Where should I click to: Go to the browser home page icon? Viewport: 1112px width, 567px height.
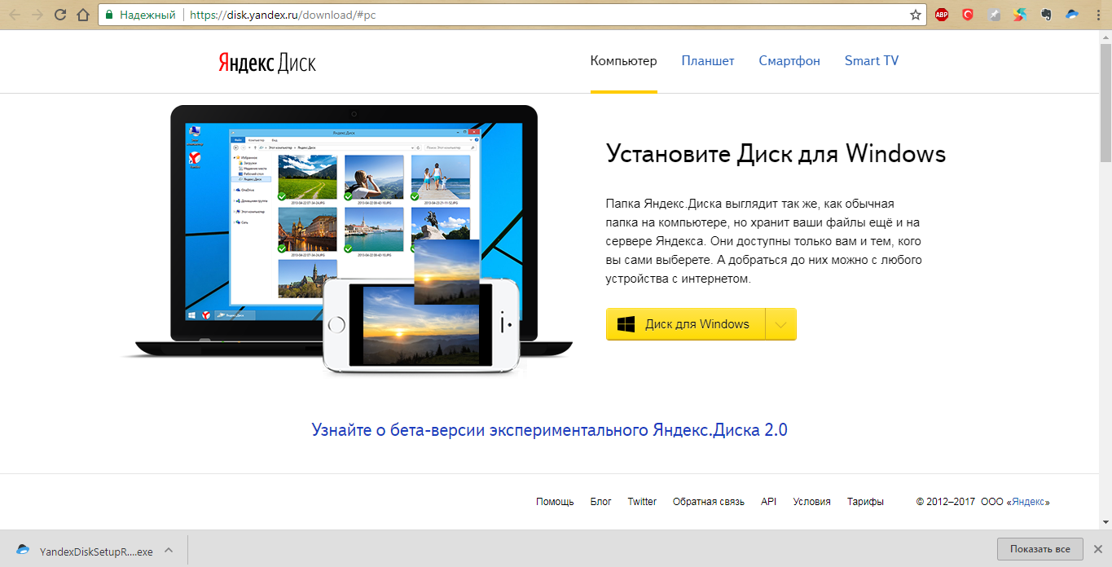point(82,15)
